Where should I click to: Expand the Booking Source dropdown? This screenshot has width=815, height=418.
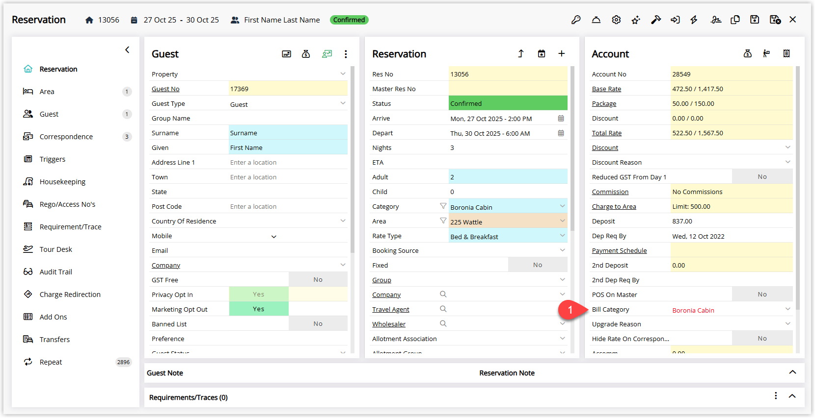562,250
